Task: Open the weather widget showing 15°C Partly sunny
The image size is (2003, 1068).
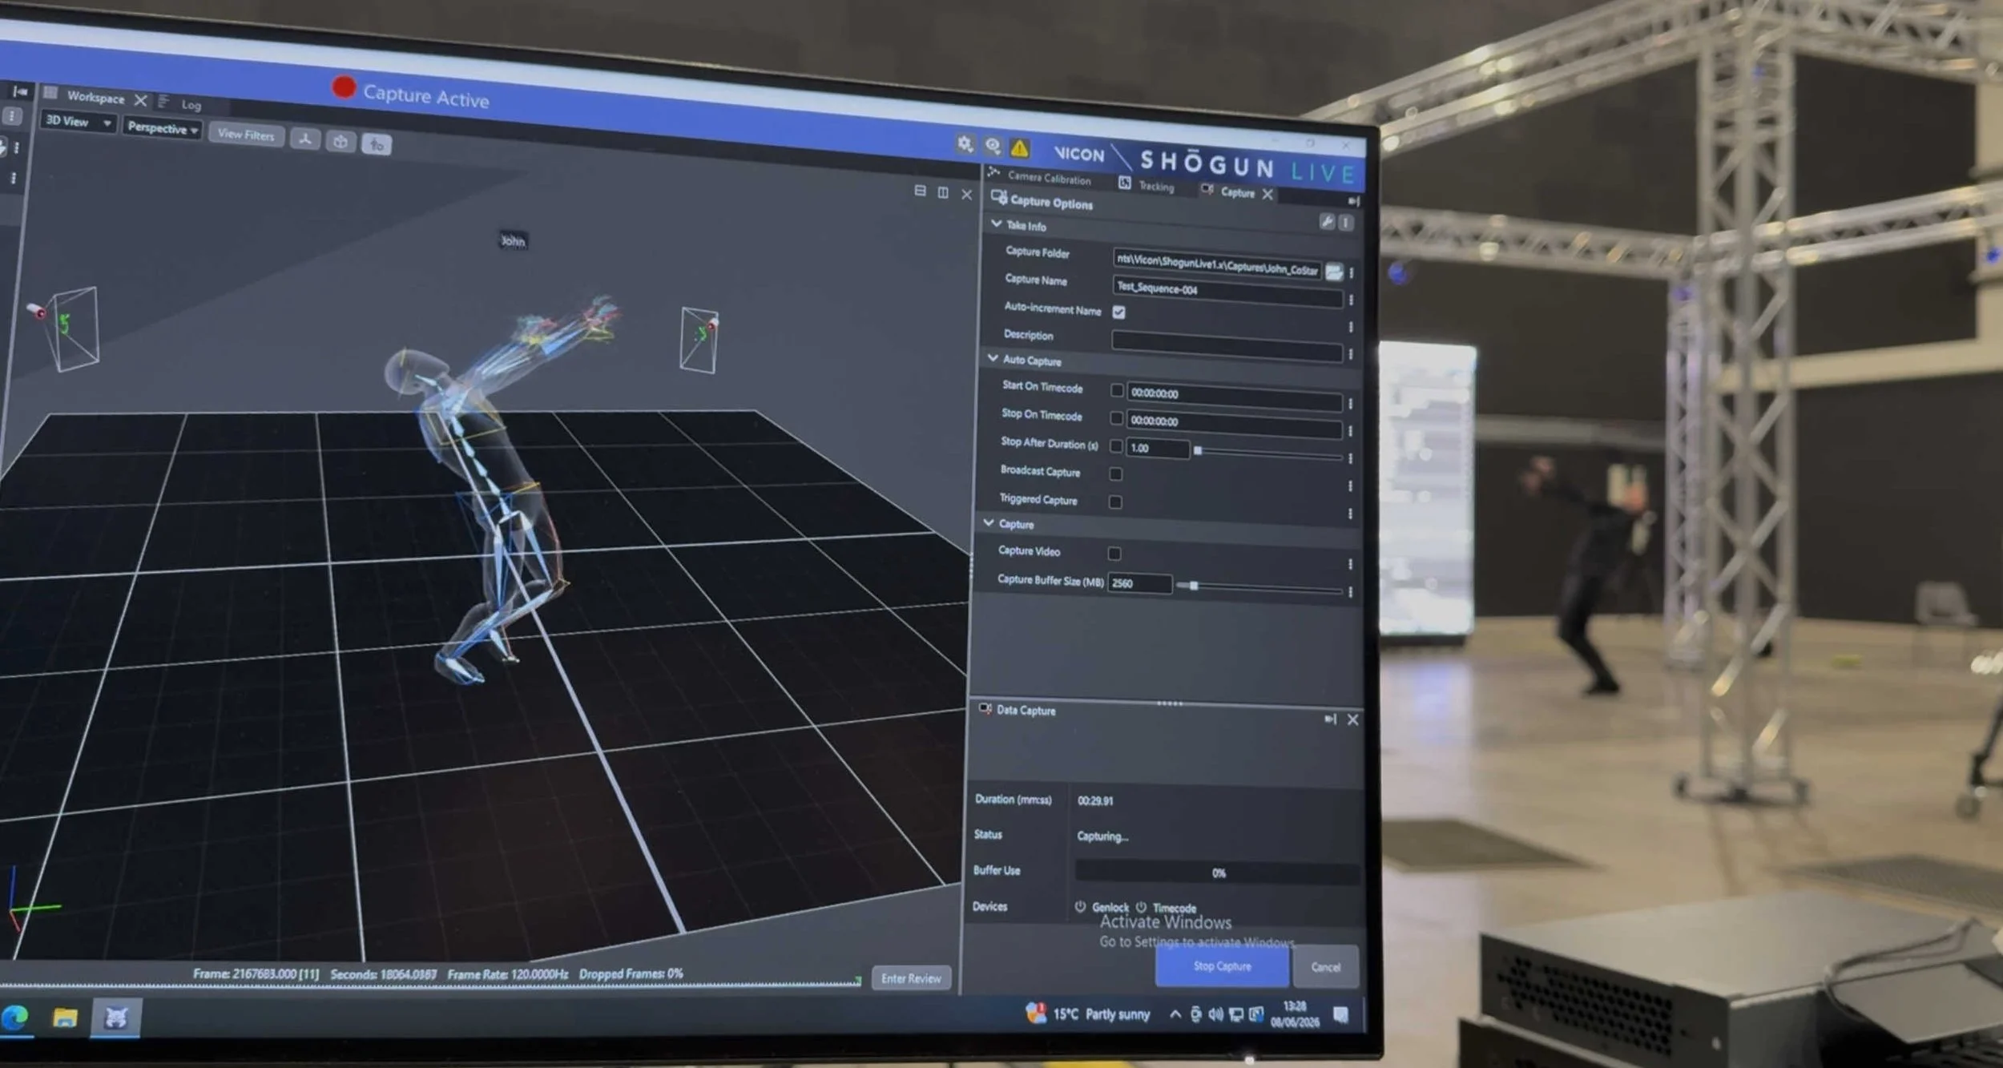Action: (x=1087, y=1014)
